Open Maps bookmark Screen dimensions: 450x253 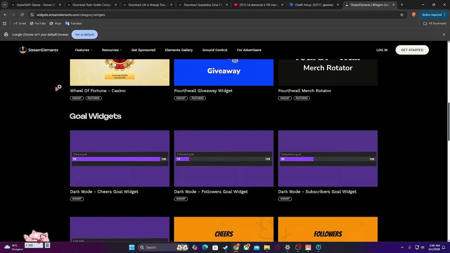coord(56,23)
